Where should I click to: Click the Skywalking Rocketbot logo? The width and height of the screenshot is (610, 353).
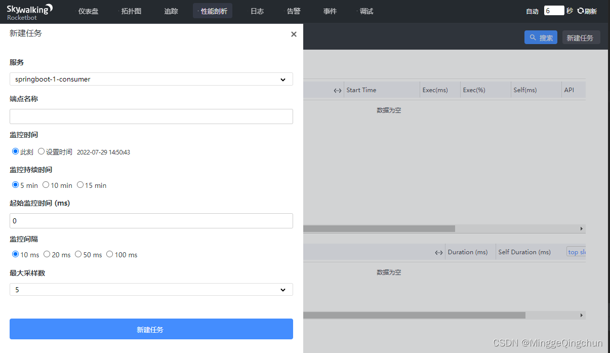[x=29, y=12]
